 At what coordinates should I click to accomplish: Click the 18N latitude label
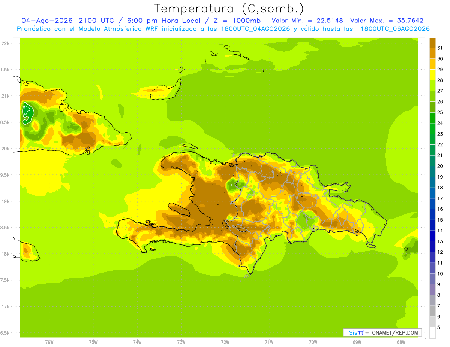[6, 254]
